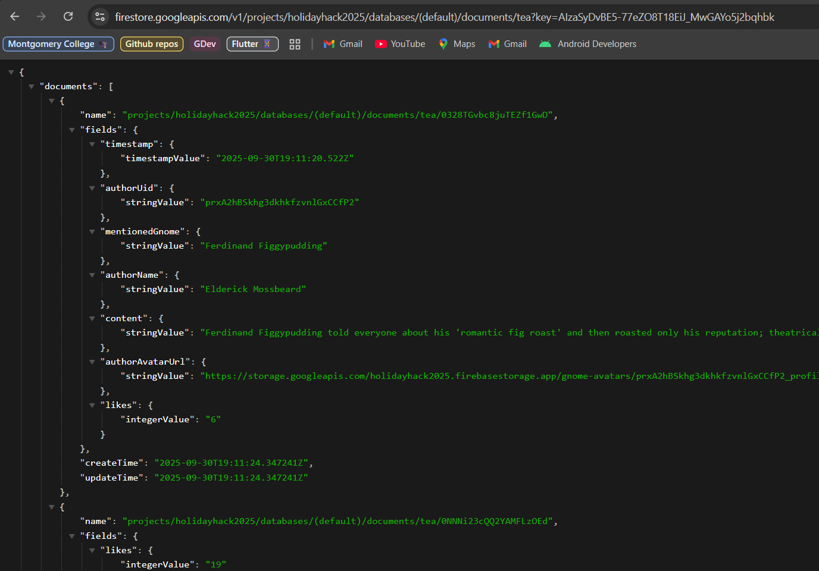
Task: Select the name path ending 0328TGvbc8juTEZf1GwD
Action: coord(337,115)
